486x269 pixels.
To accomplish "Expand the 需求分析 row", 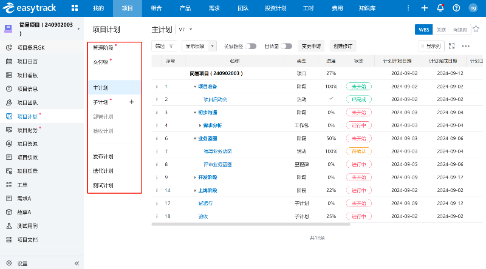I will [x=200, y=125].
